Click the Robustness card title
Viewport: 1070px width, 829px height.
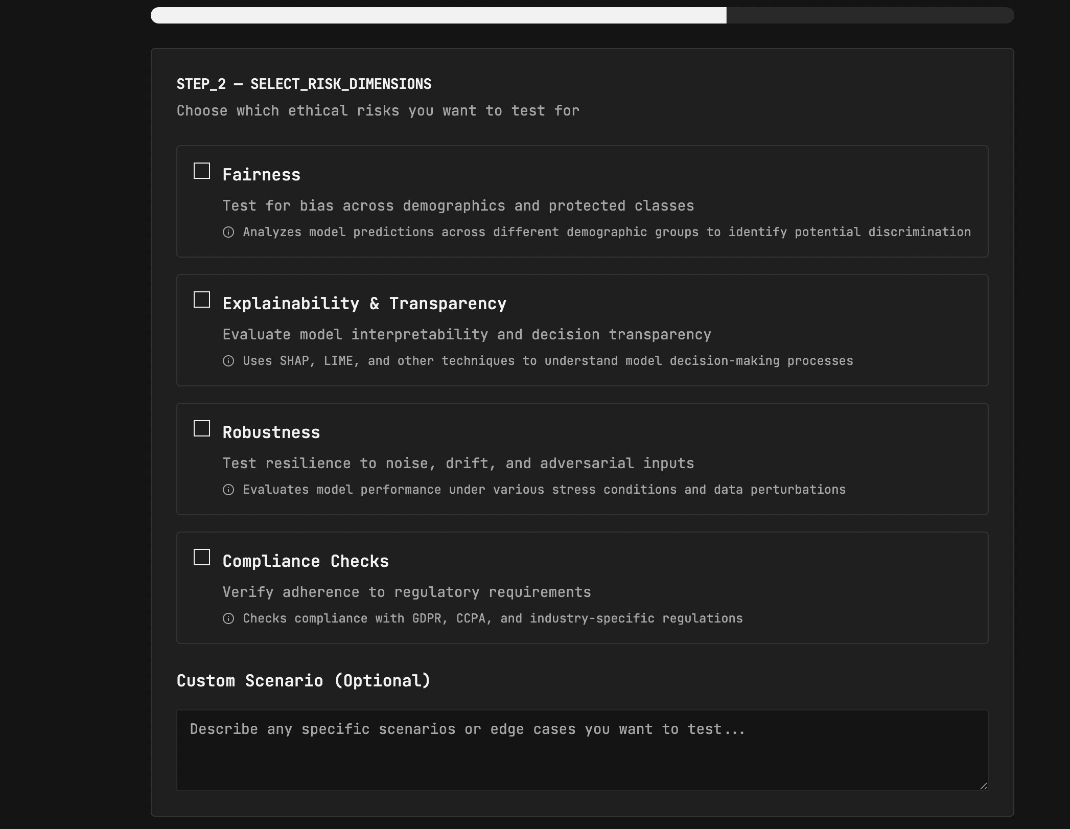(271, 432)
